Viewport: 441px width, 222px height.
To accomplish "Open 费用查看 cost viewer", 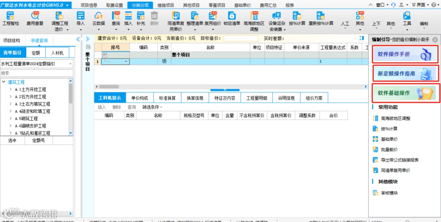I will click(x=35, y=18).
